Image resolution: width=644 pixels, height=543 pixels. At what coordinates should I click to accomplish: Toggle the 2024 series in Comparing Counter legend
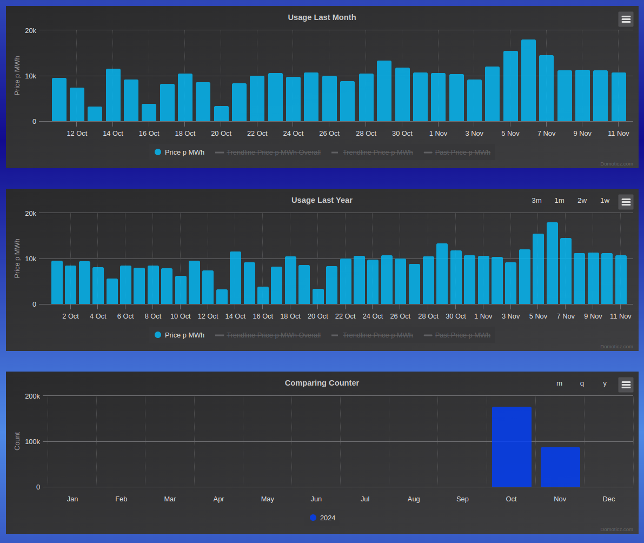(x=323, y=518)
